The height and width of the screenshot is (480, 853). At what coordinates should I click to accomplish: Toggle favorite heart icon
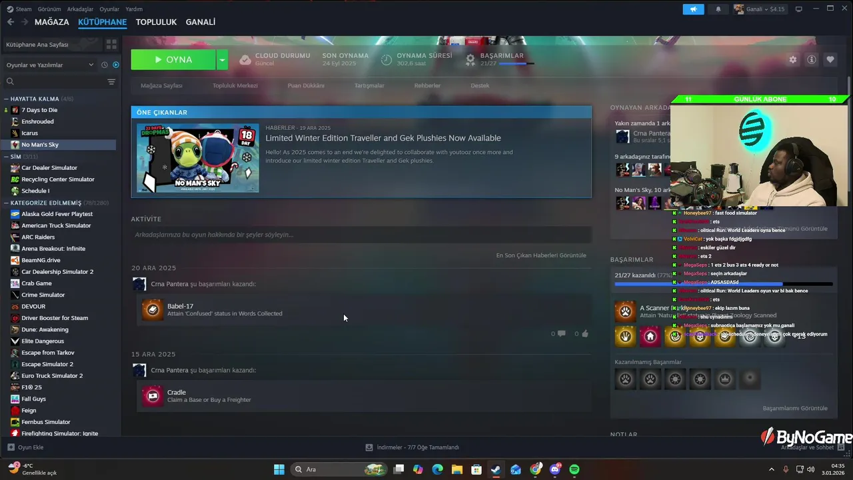pos(830,59)
